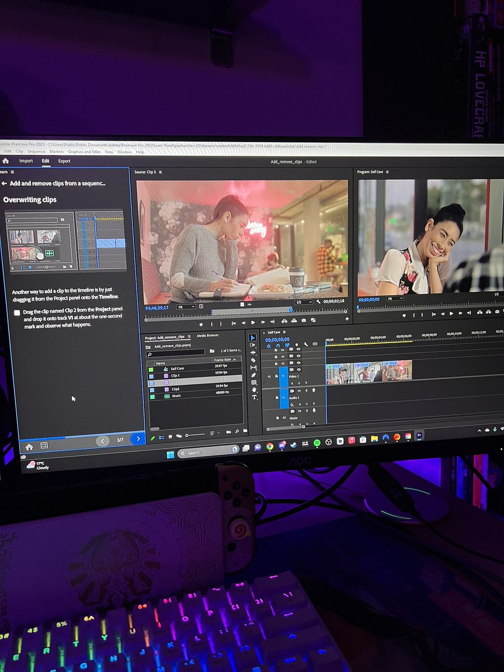Select the Track Select Forward tool
This screenshot has width=504, height=672.
click(x=253, y=346)
